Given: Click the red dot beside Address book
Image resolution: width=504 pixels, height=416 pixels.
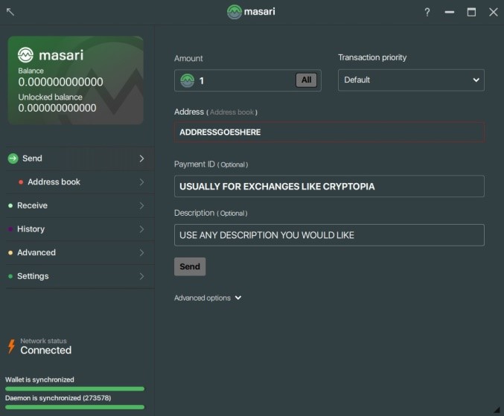Looking at the screenshot, I should [21, 182].
